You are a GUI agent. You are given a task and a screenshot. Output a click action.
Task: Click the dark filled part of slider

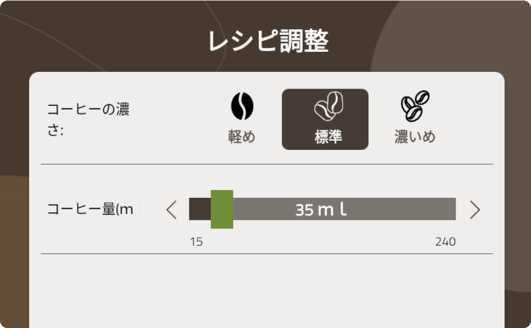[x=200, y=209]
